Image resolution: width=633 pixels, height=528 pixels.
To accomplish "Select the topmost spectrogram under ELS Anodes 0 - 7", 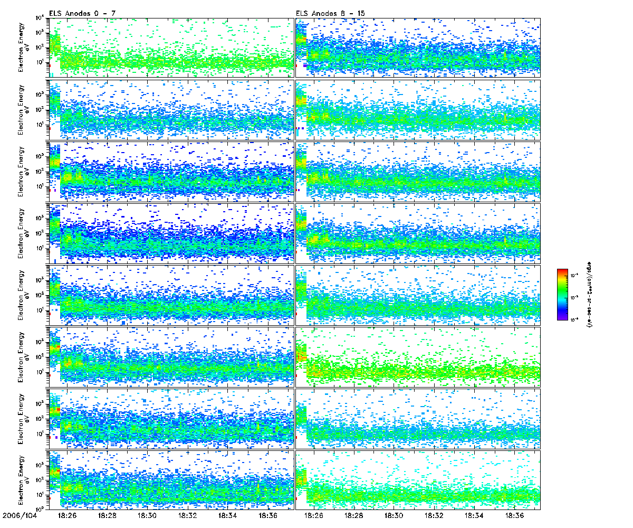I will pyautogui.click(x=171, y=48).
